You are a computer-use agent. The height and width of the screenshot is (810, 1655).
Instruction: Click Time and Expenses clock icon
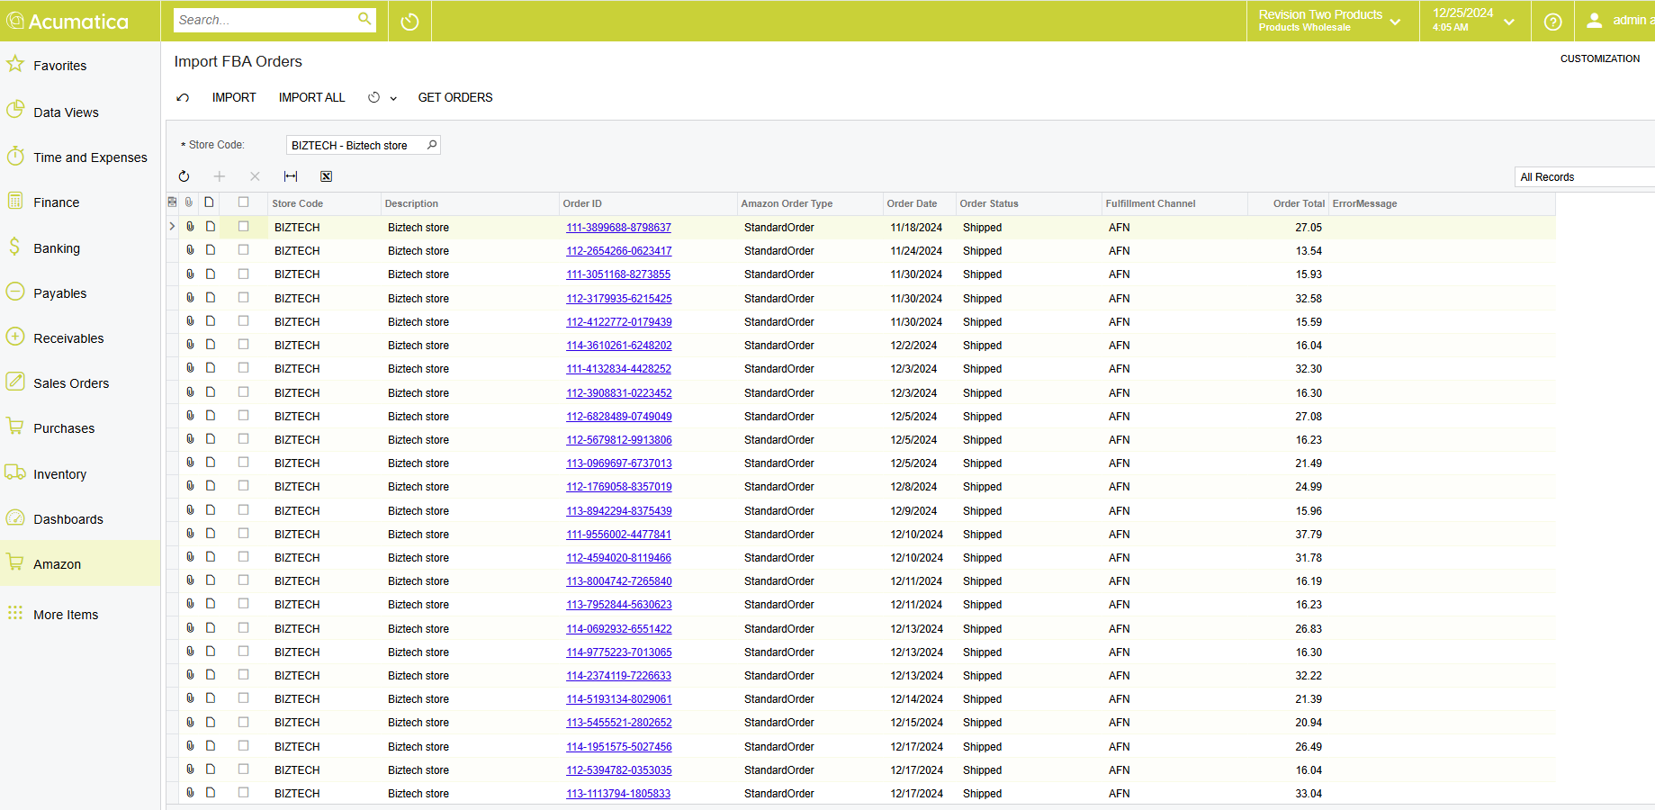(15, 156)
